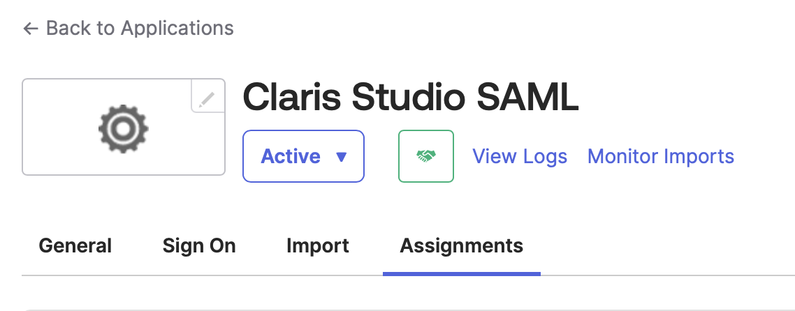Image resolution: width=795 pixels, height=311 pixels.
Task: Open the Sign On tab
Action: [x=199, y=245]
